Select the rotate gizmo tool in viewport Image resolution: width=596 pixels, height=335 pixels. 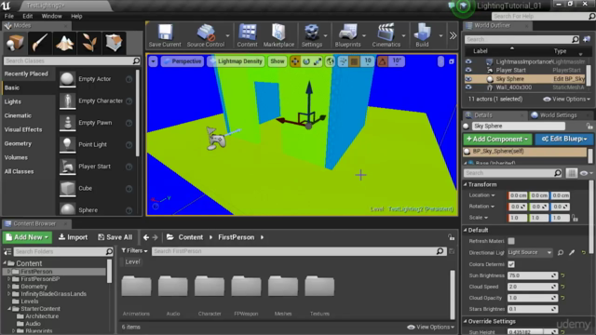306,61
